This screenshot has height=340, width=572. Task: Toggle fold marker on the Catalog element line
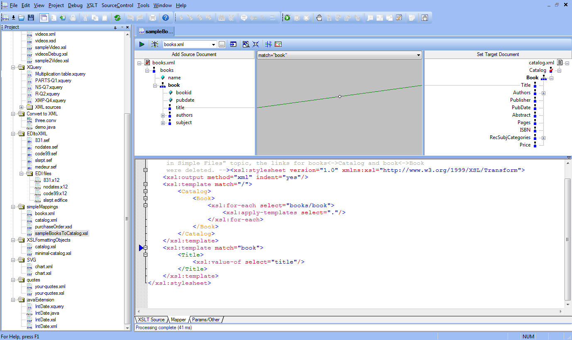tap(145, 191)
